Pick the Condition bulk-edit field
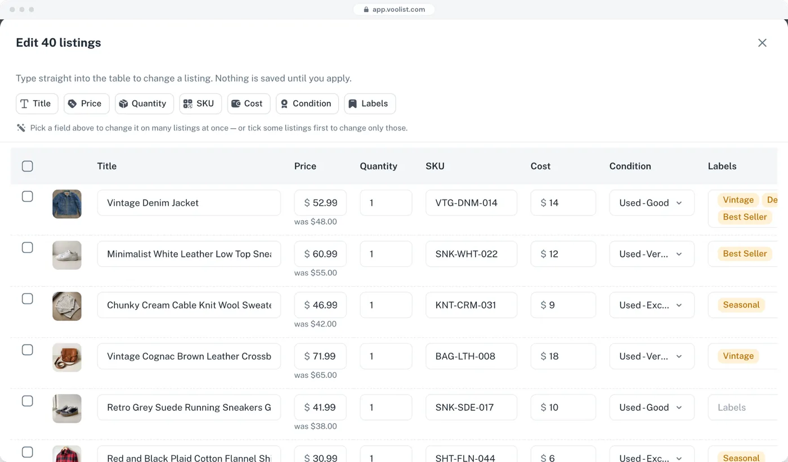Viewport: 788px width, 462px height. pyautogui.click(x=307, y=103)
